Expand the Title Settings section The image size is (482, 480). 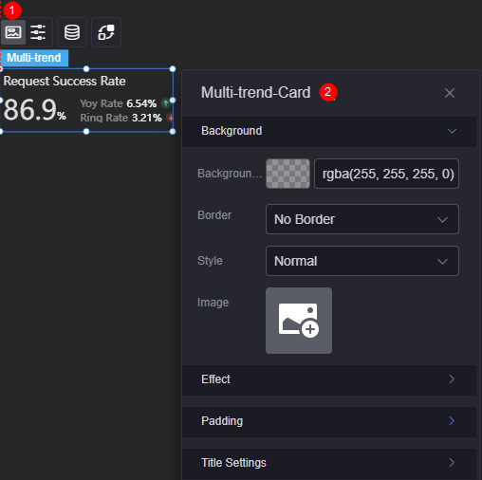[x=329, y=463]
